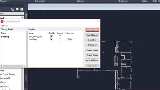Select the Building 1 clipping group
Viewport: 160px width, 90px height.
6,37
